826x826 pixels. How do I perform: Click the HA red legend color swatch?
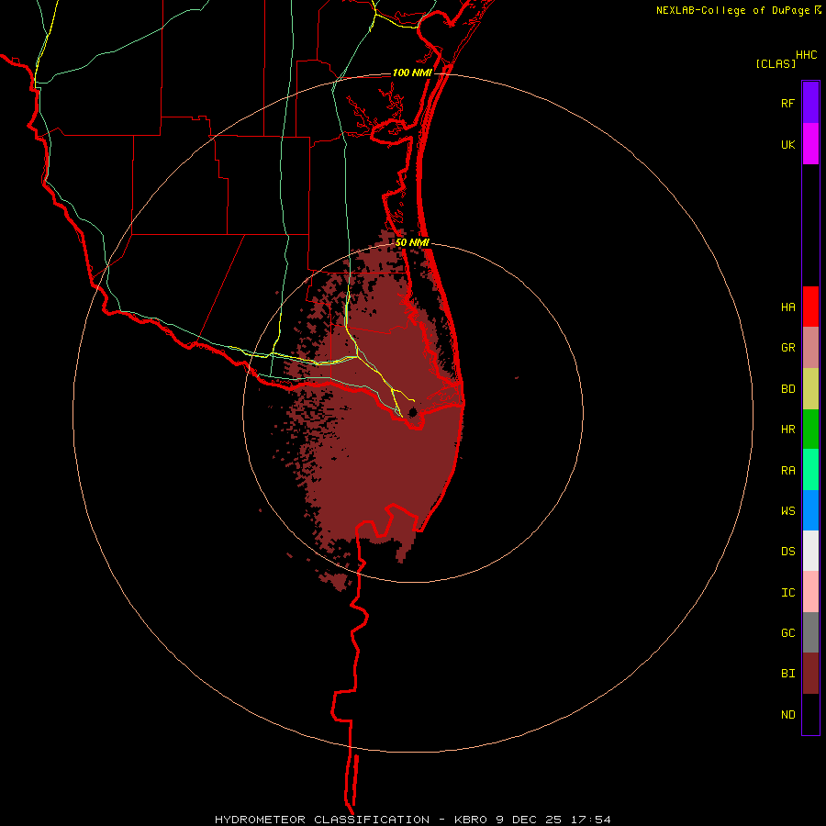click(x=810, y=307)
